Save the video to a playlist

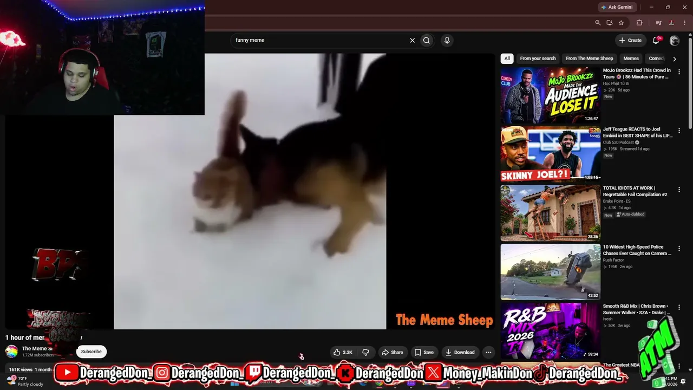coord(424,352)
